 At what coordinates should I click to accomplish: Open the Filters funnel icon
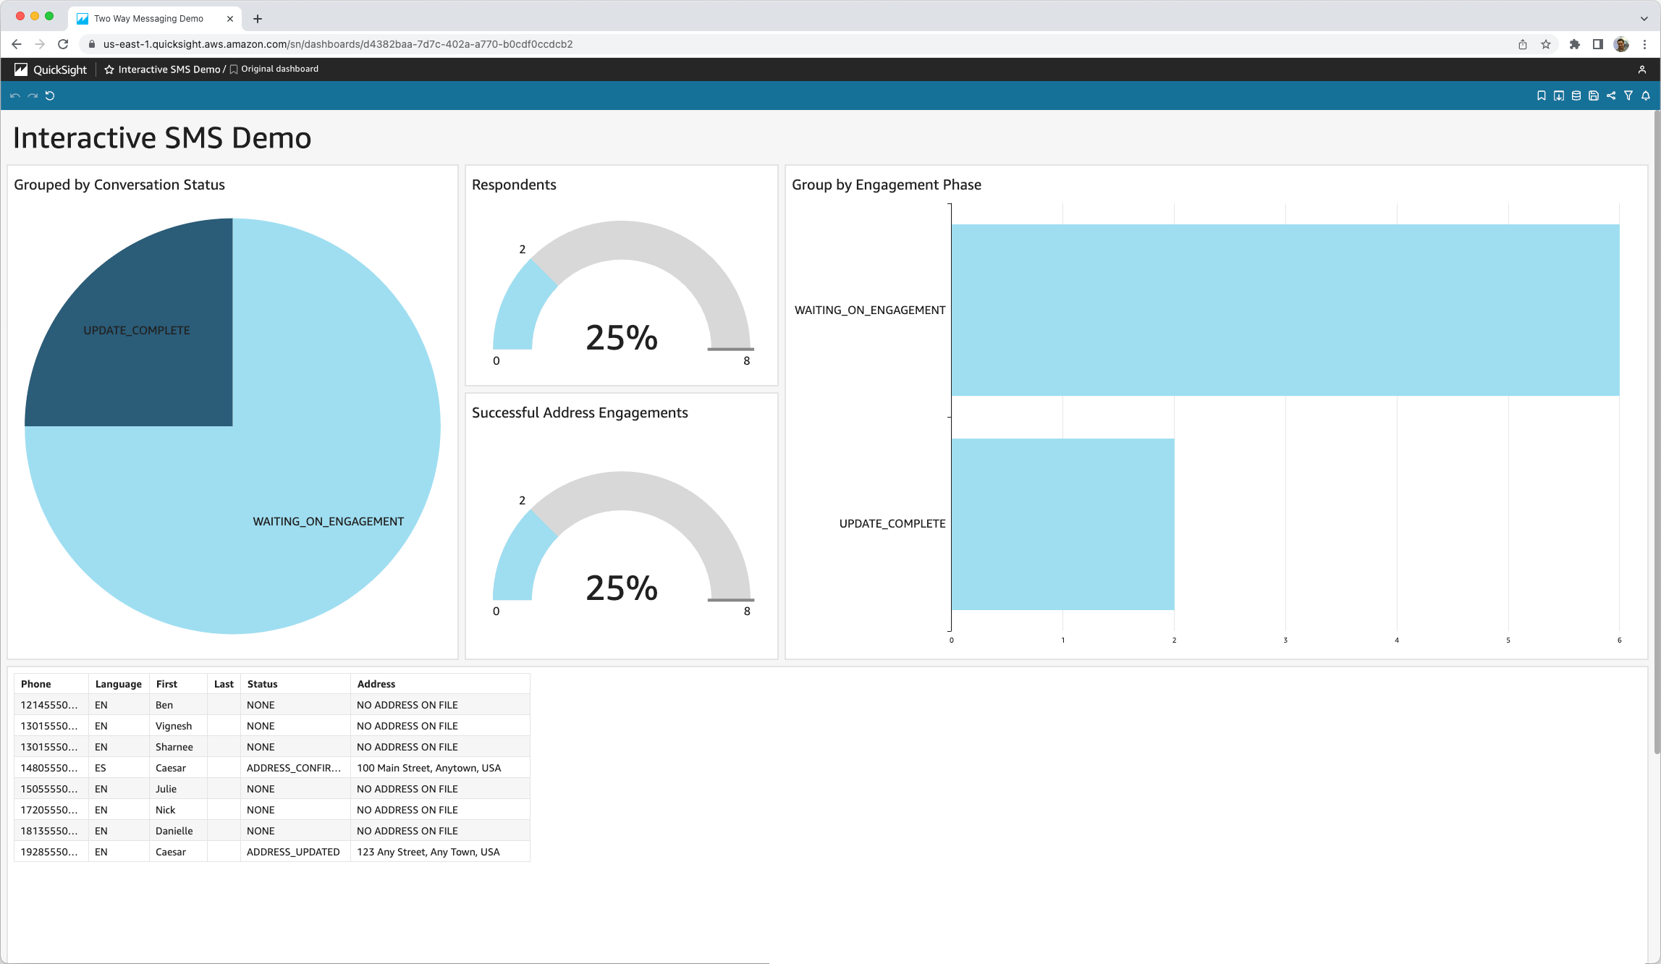coord(1628,96)
